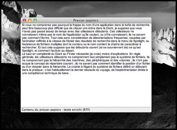Click line starting "générale, les utilisateurs débutants"

(x=86, y=57)
